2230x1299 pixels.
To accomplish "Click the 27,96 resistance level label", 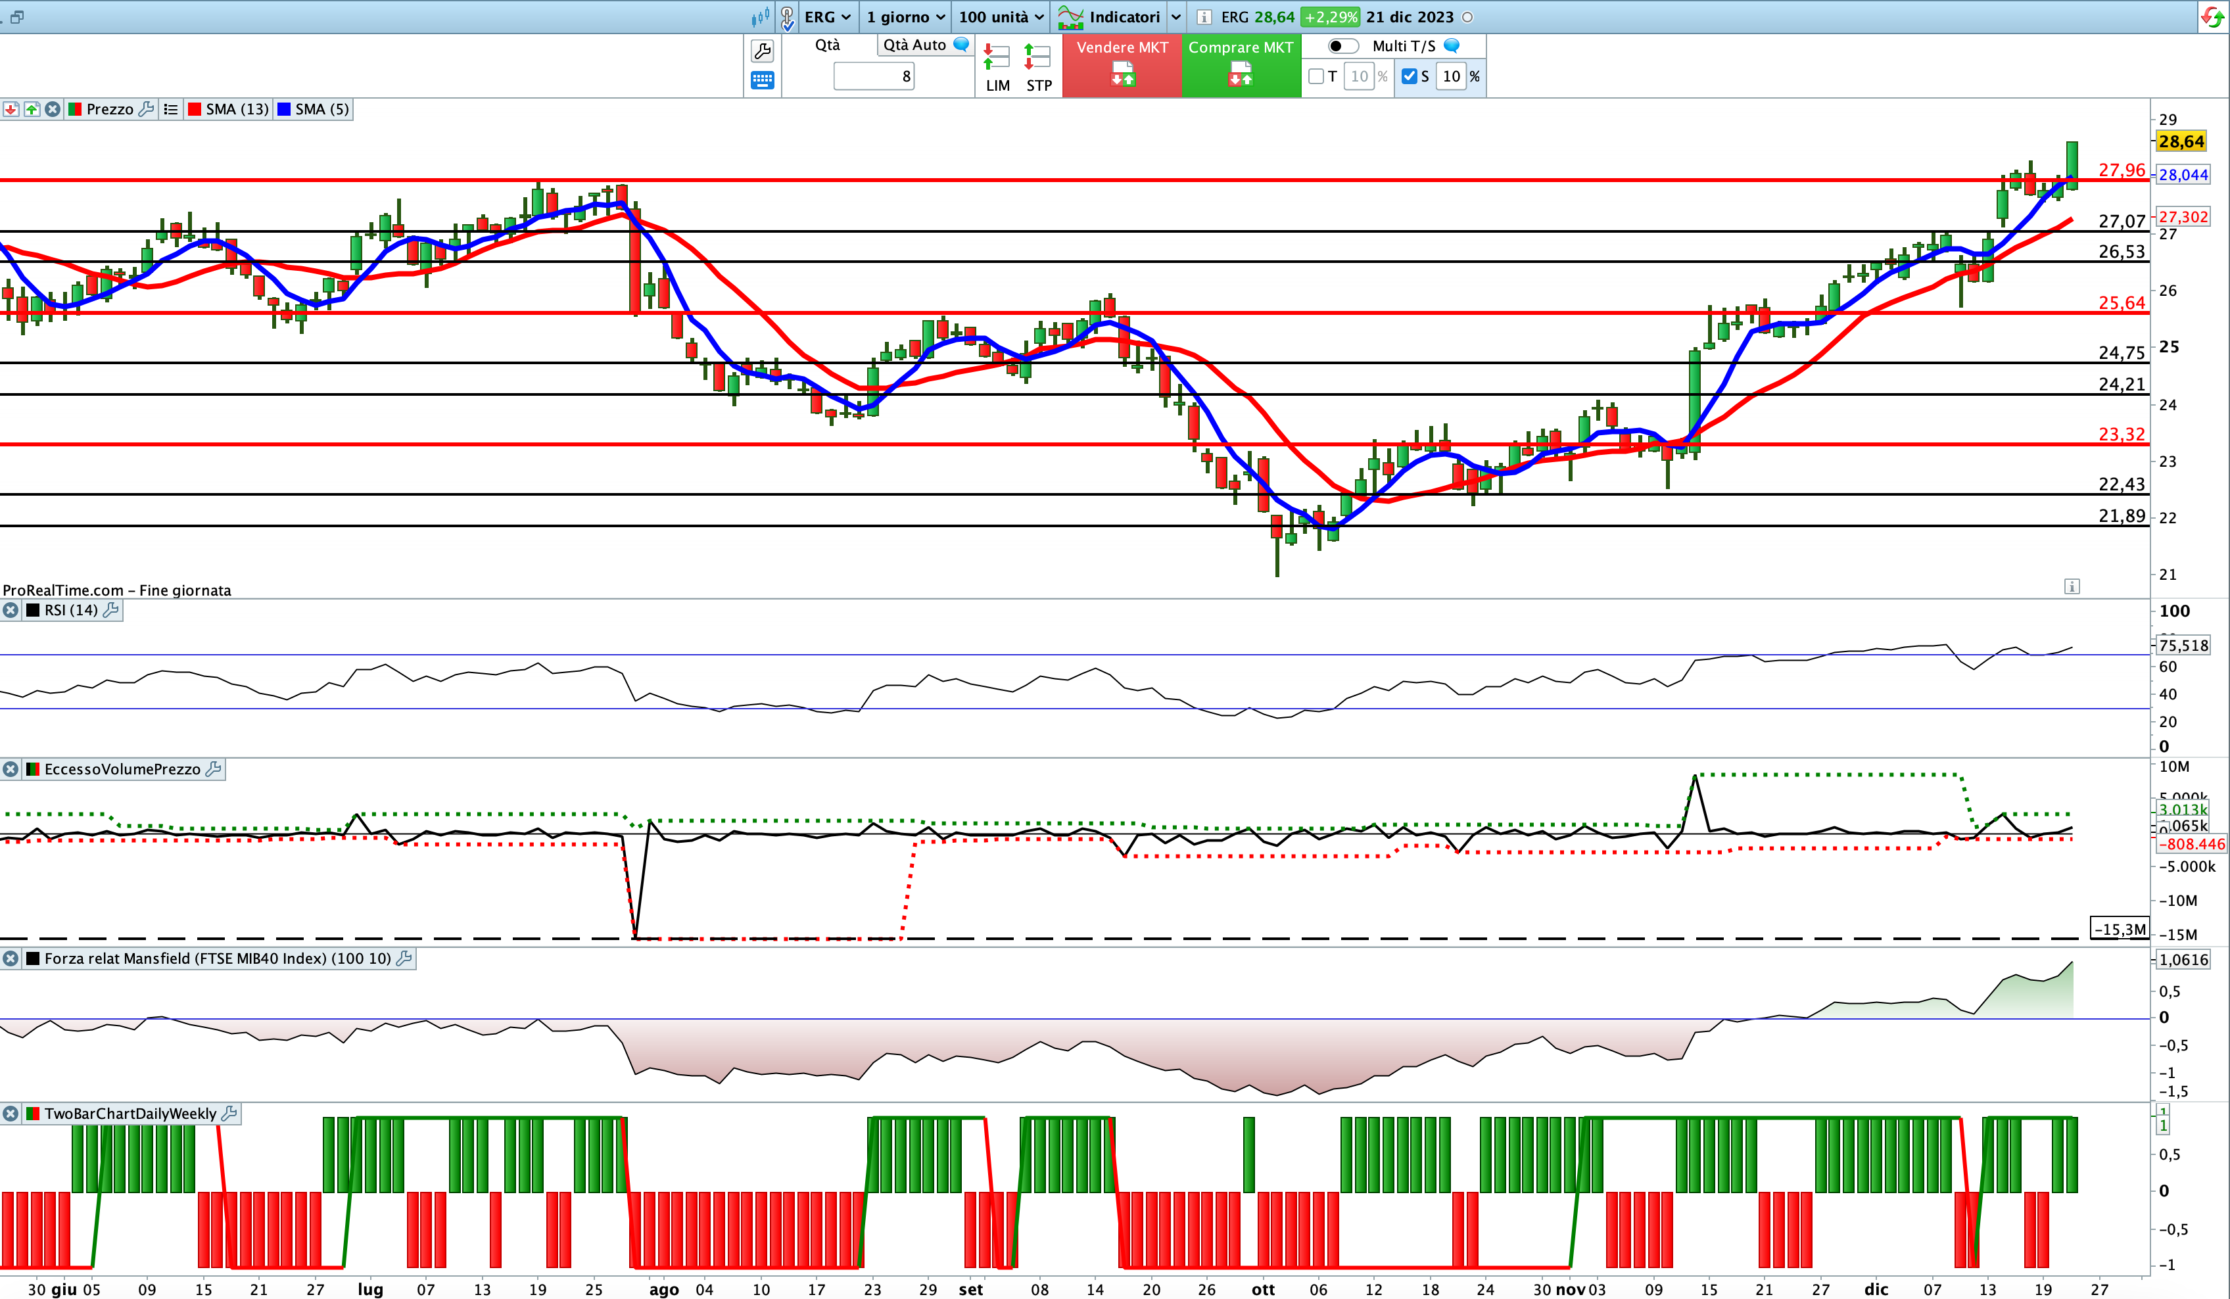I will pos(2122,170).
